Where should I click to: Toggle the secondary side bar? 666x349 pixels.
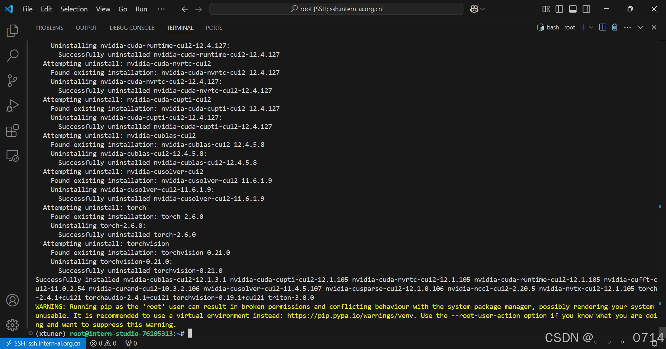tap(587, 9)
